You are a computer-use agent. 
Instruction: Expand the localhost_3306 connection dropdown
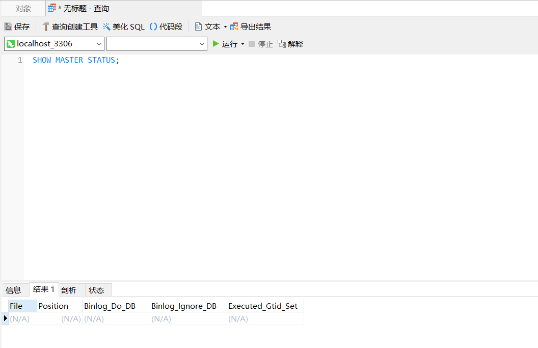(99, 44)
